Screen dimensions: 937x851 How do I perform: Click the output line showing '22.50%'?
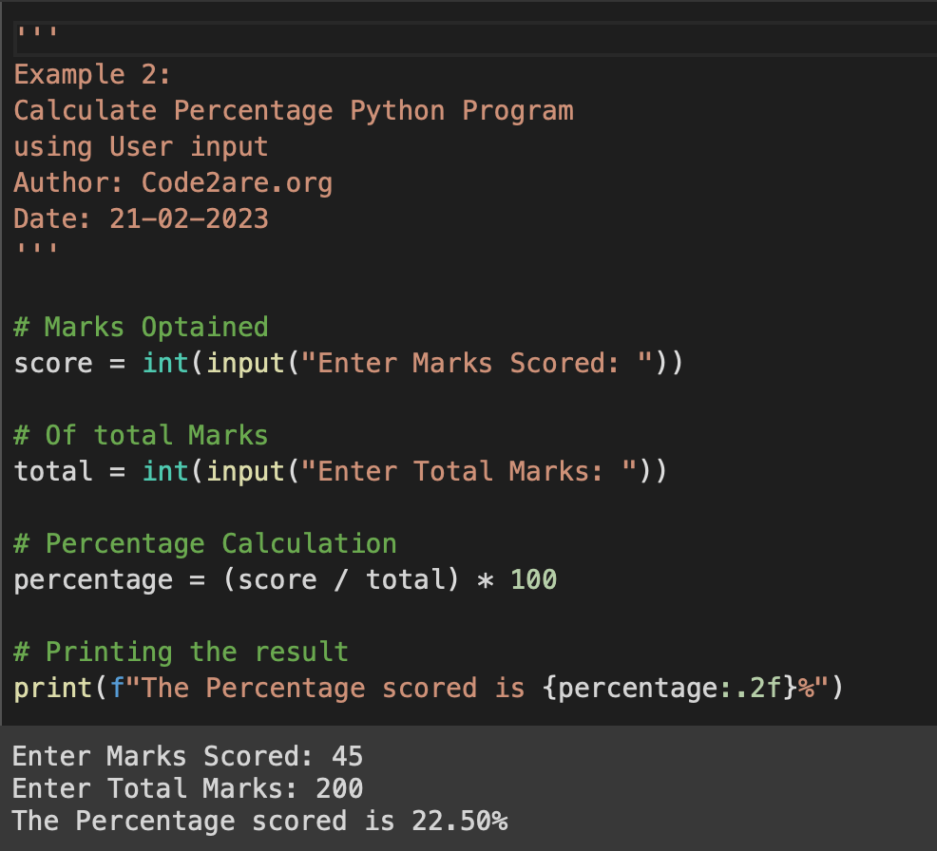[464, 821]
